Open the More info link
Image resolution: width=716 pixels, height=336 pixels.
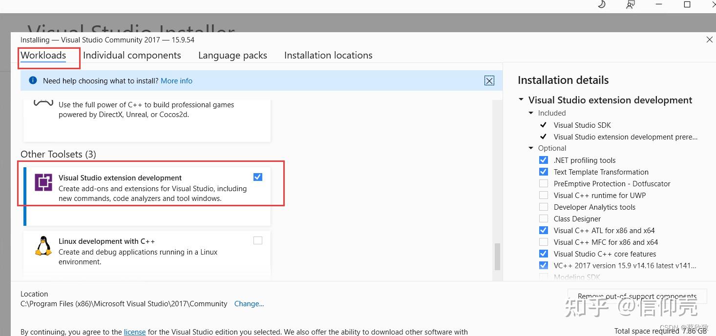(176, 81)
